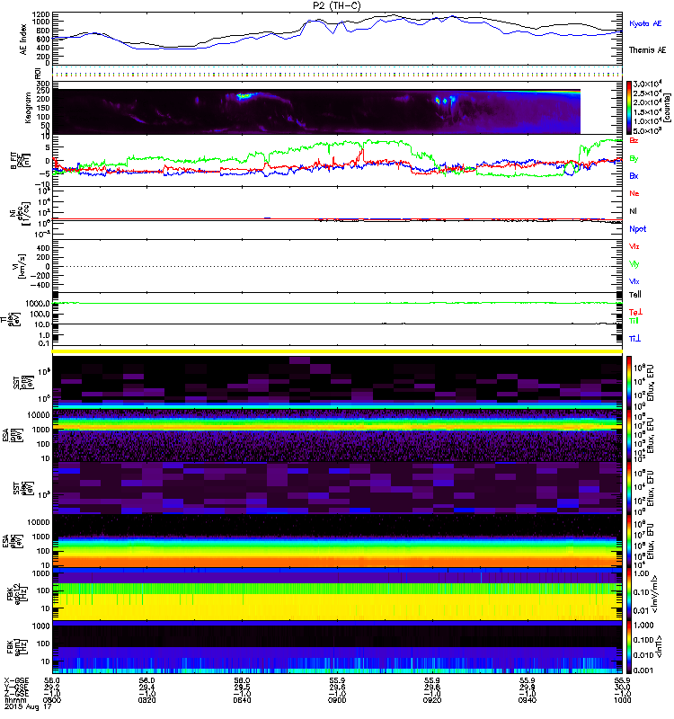Select the black Te parallel legend label

pyautogui.click(x=635, y=295)
